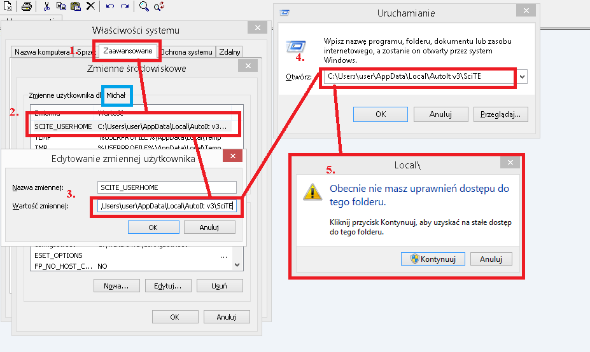Click the Cut scissors icon
The image size is (590, 352).
[46, 6]
